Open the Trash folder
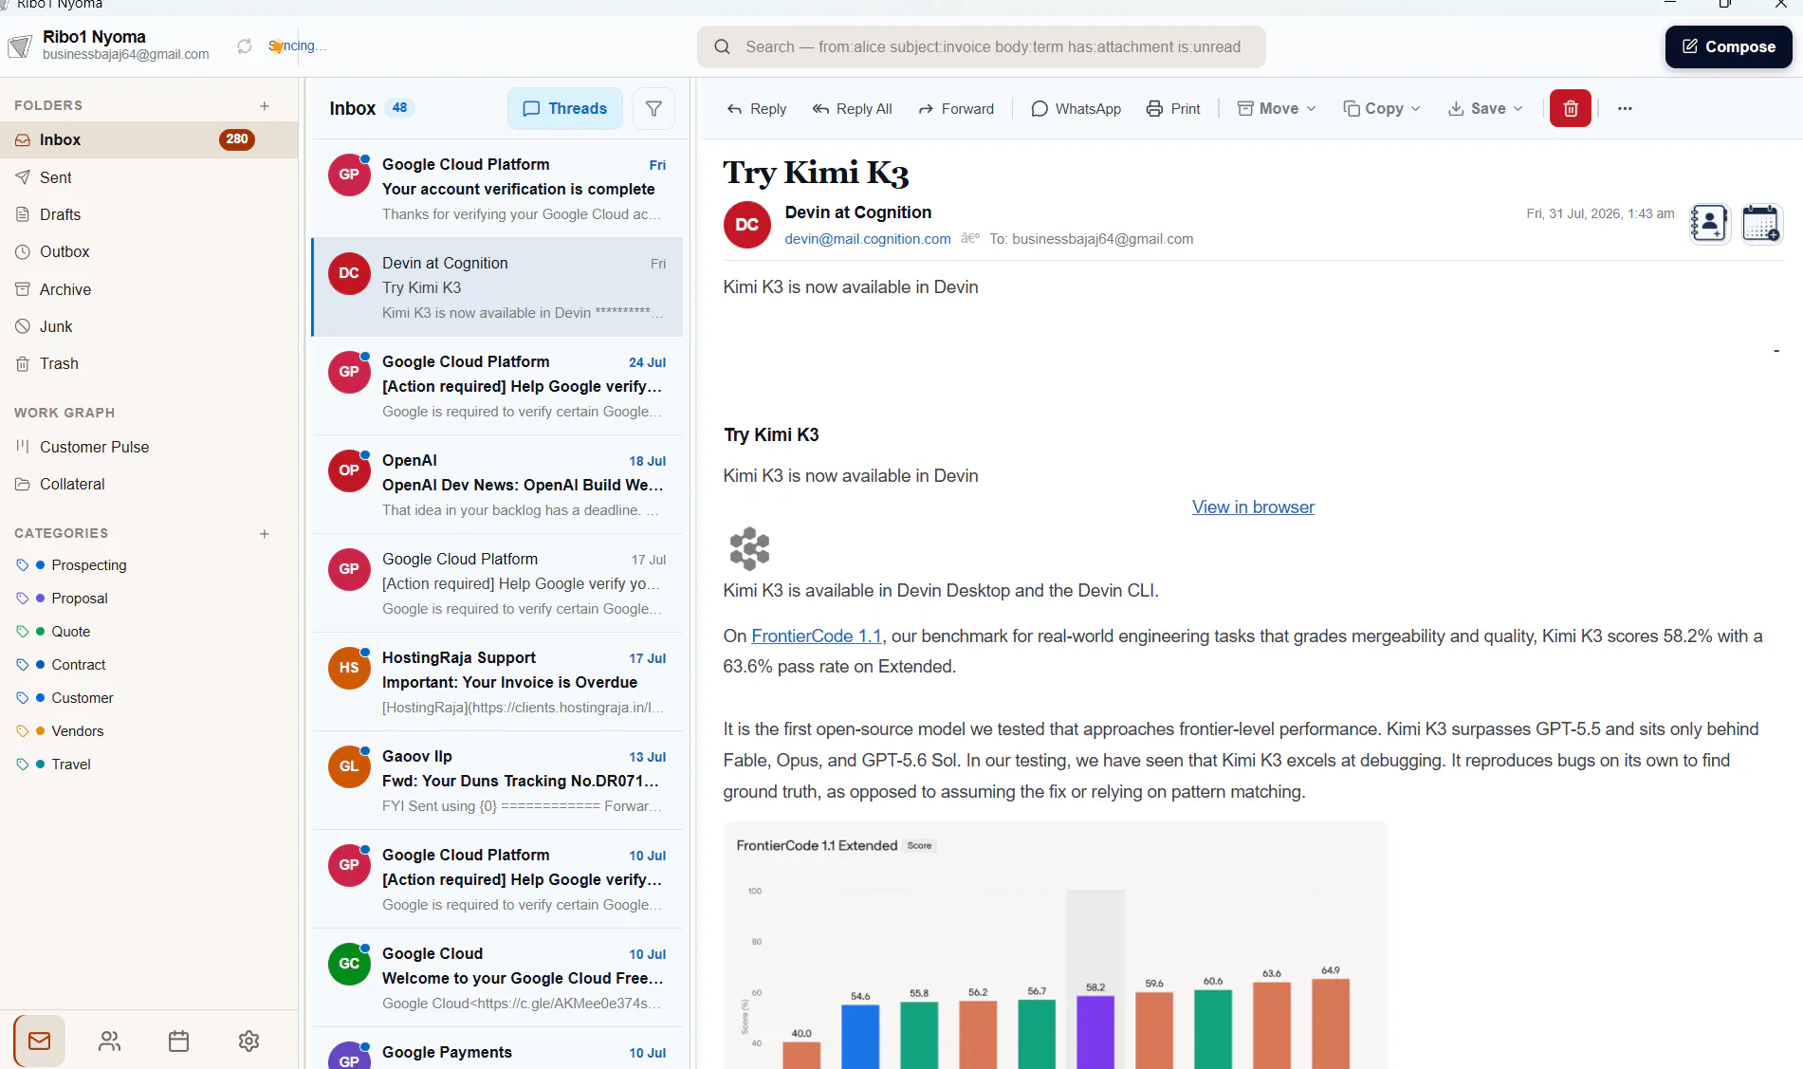This screenshot has width=1803, height=1069. [x=149, y=363]
